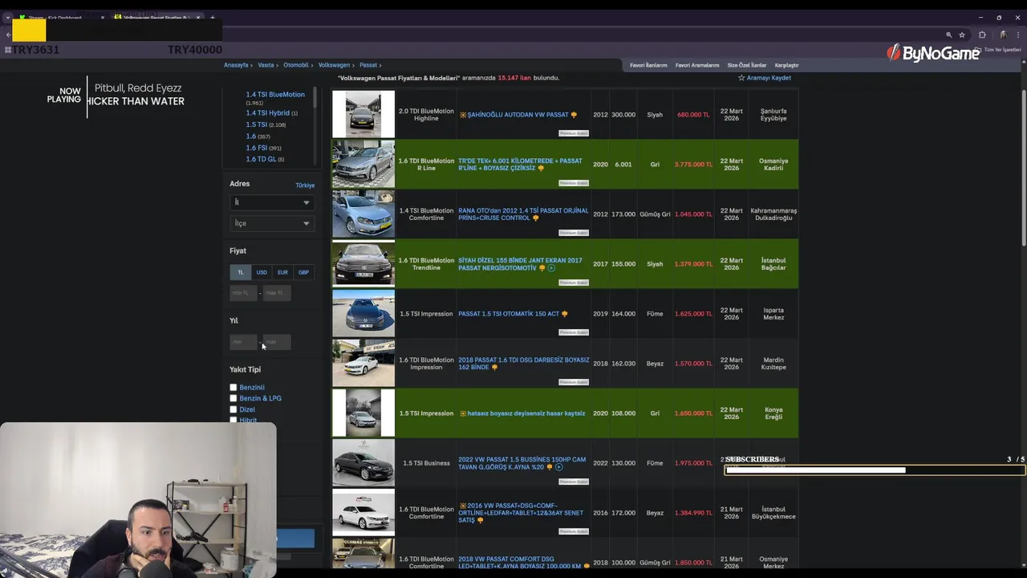
Task: Filter by 1.6 FSI model
Action: pos(256,148)
